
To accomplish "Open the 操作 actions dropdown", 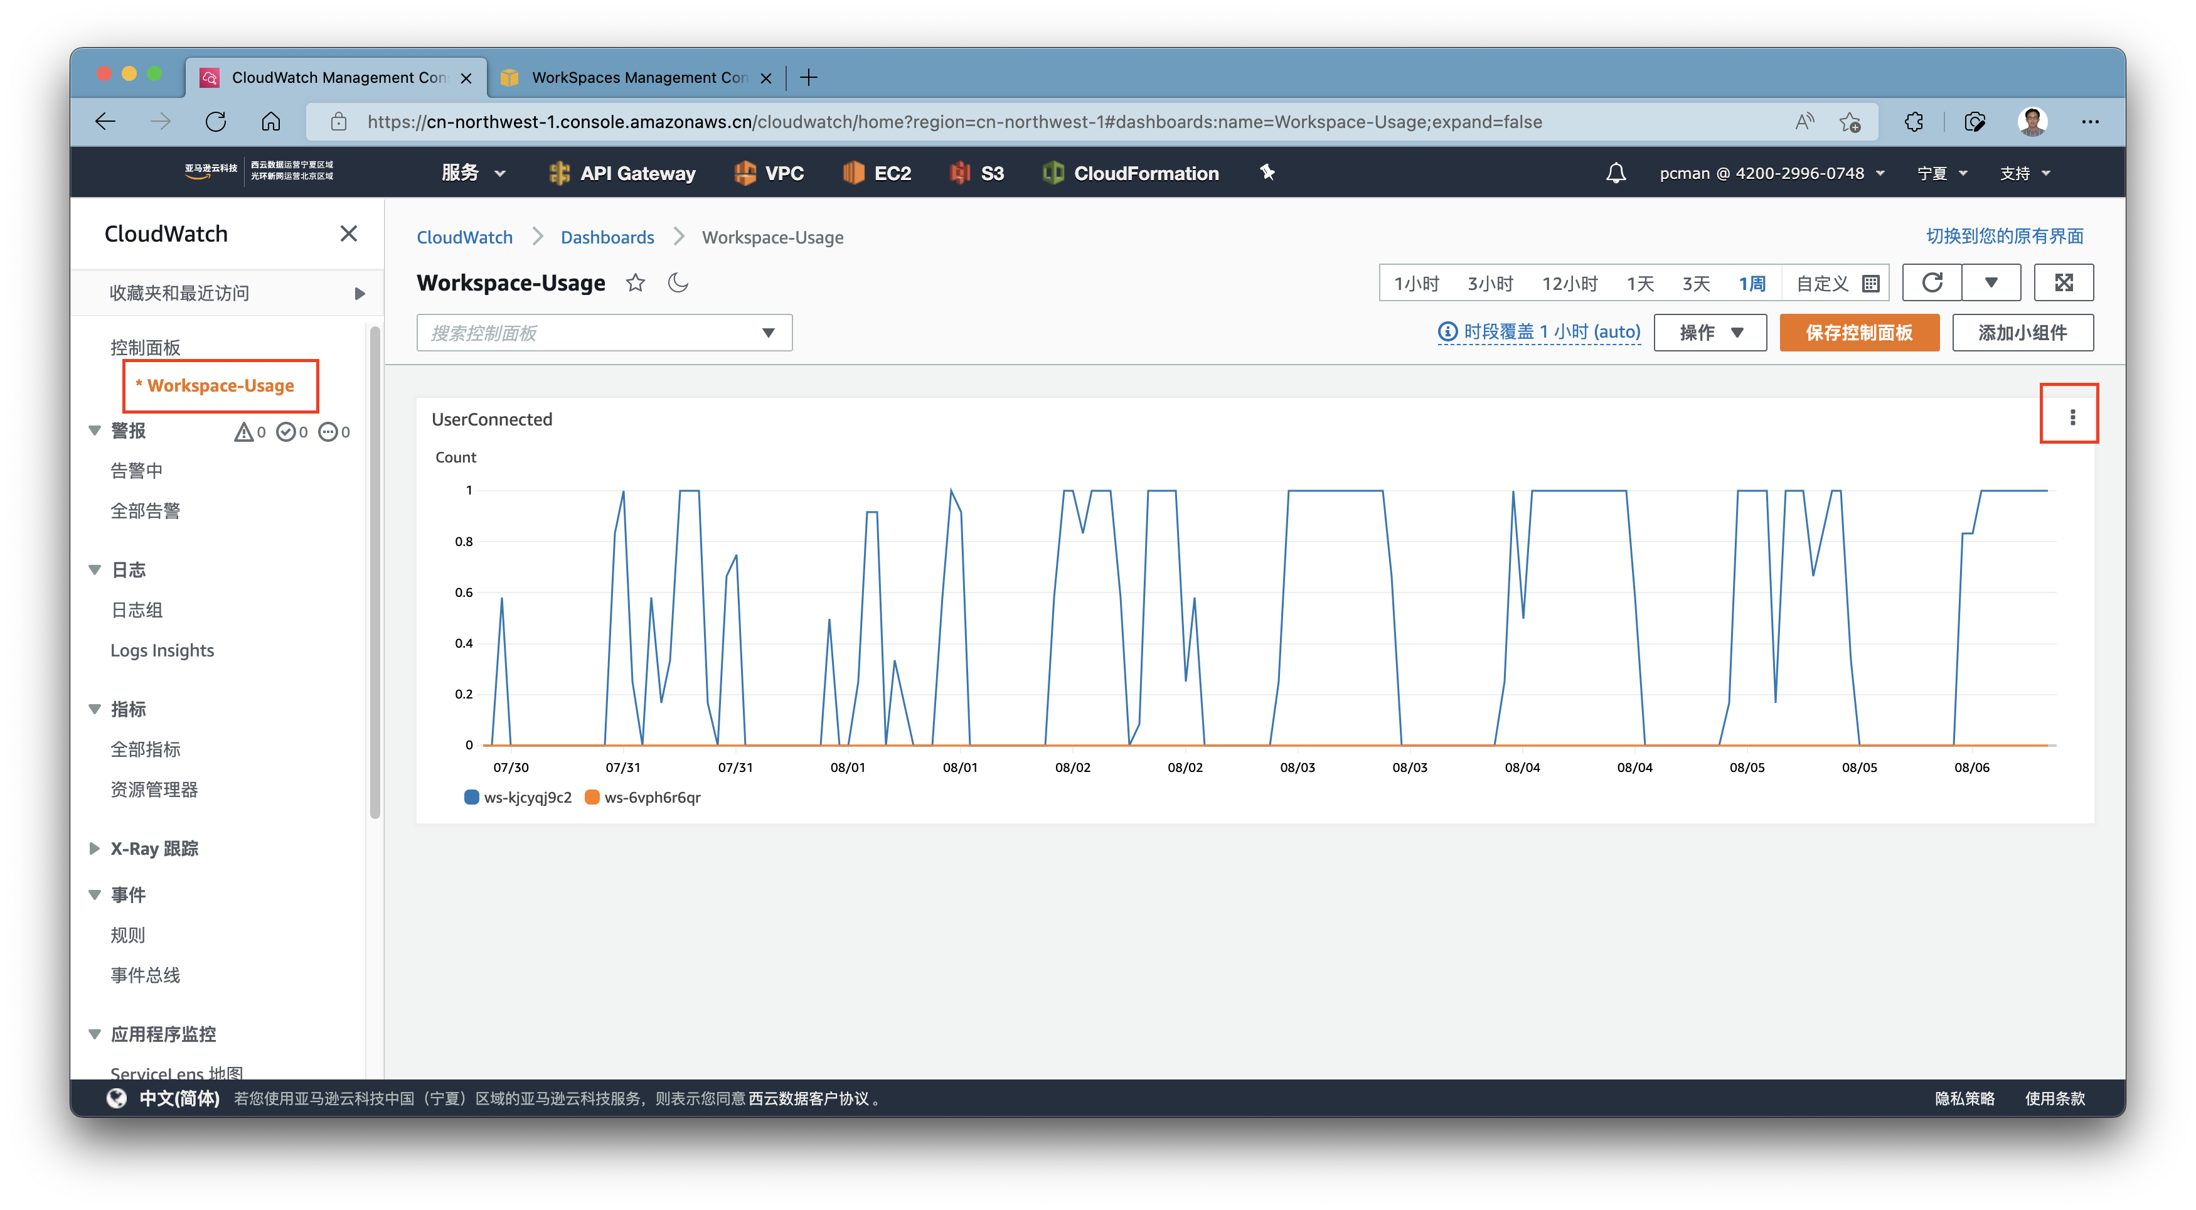I will [x=1710, y=333].
